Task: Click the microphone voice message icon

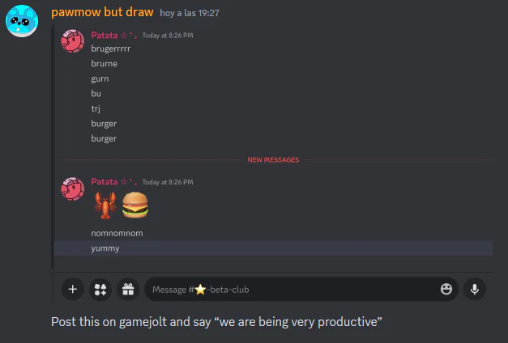Action: point(474,289)
